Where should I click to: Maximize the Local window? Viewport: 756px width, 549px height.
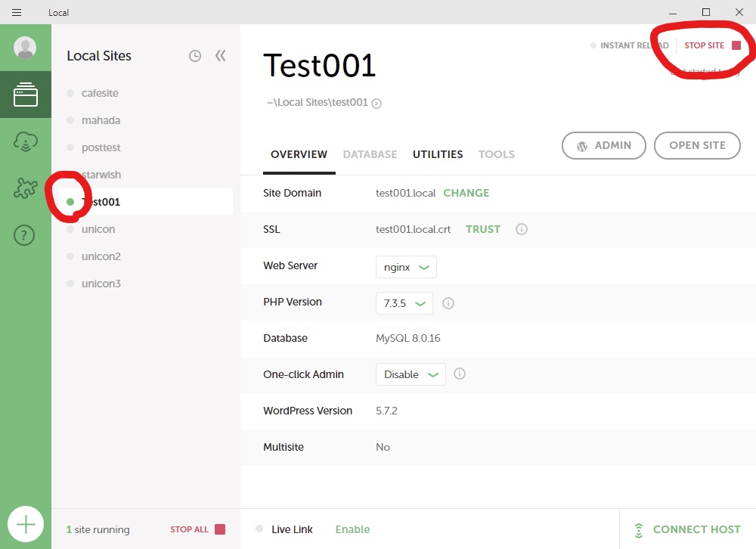pyautogui.click(x=706, y=12)
